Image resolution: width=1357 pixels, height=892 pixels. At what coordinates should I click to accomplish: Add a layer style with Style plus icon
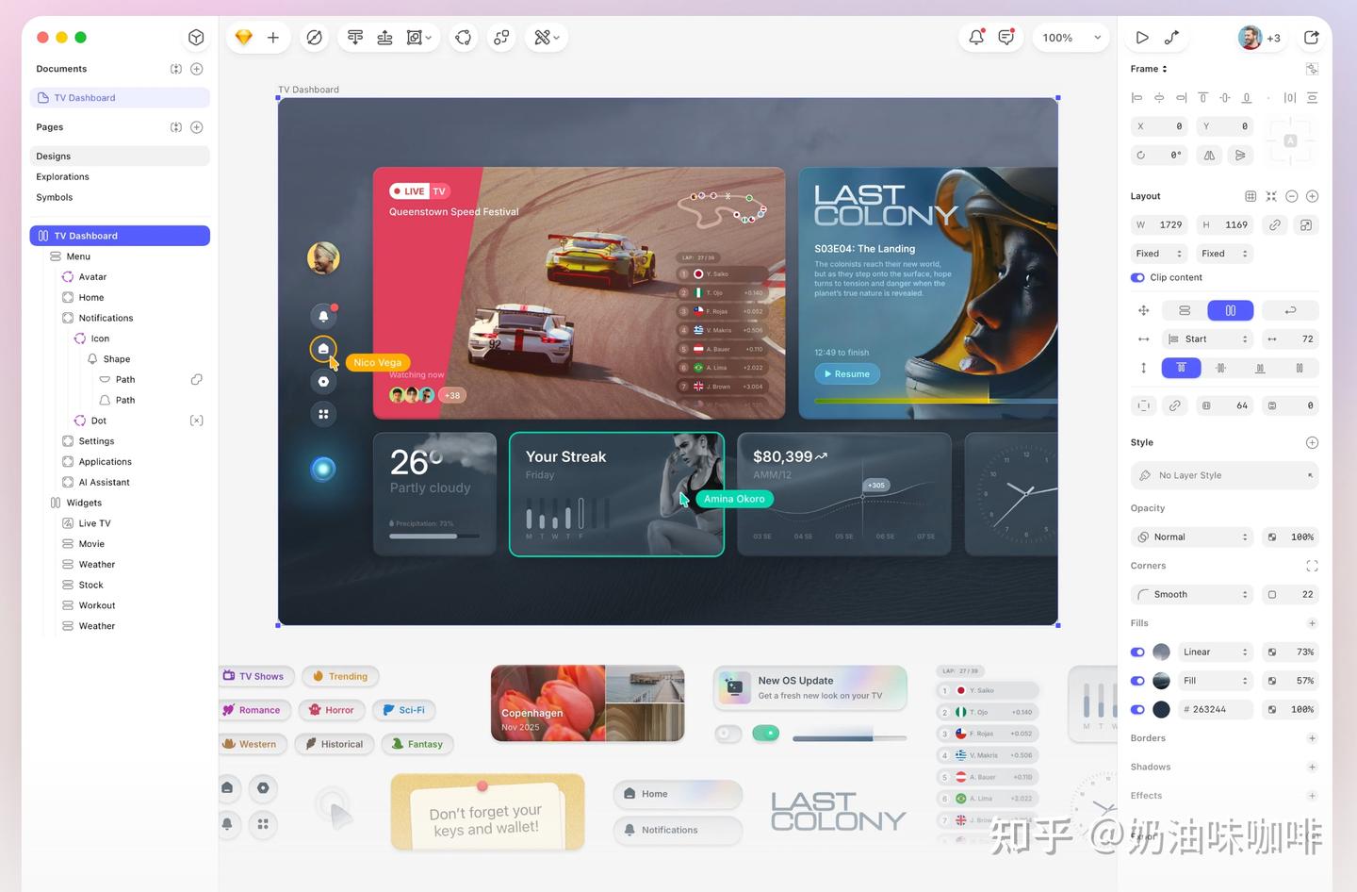(1312, 442)
